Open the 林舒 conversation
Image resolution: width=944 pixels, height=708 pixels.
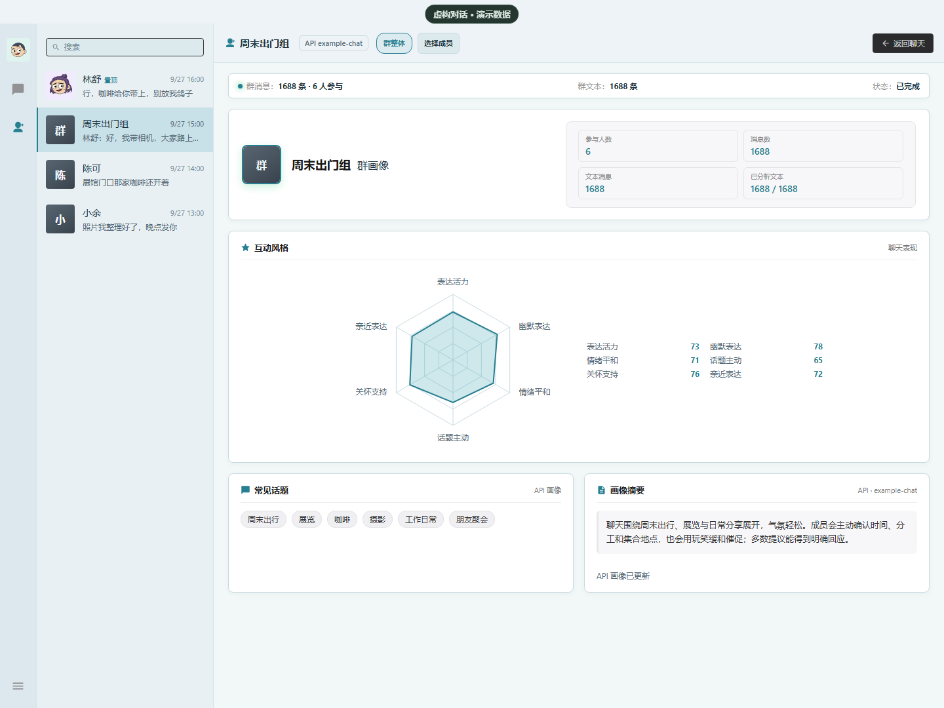pos(125,85)
